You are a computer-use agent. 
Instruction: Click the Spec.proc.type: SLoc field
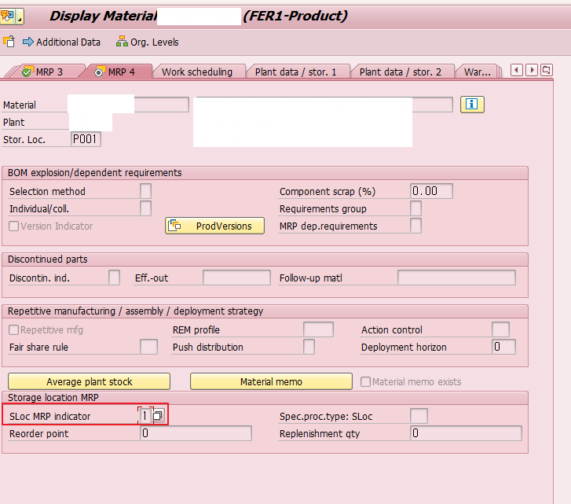click(419, 416)
